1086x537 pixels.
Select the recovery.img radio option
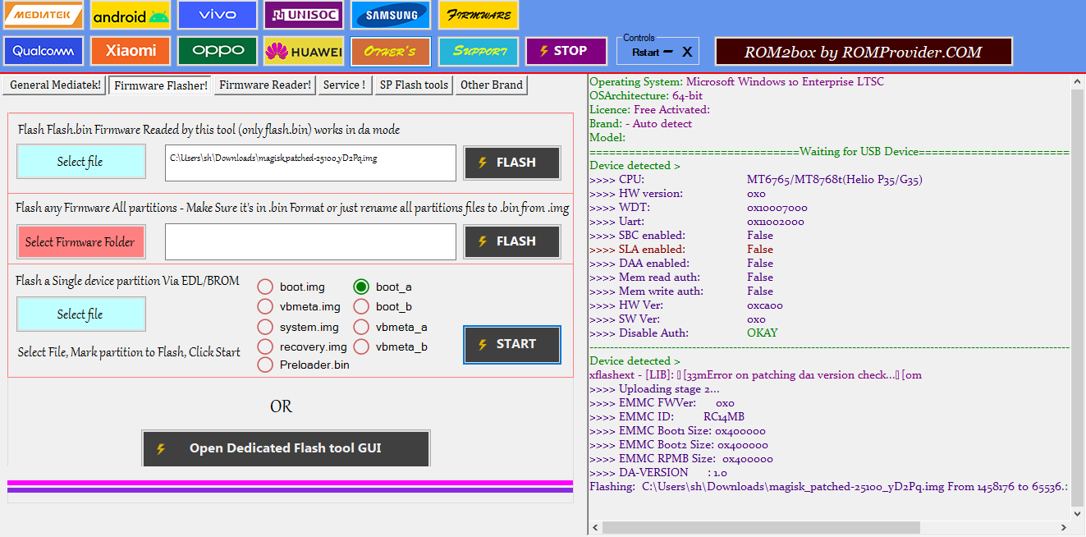(x=265, y=347)
